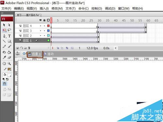The width and height of the screenshot is (163, 122).
Task: Select the Eraser tool
Action: point(9,58)
